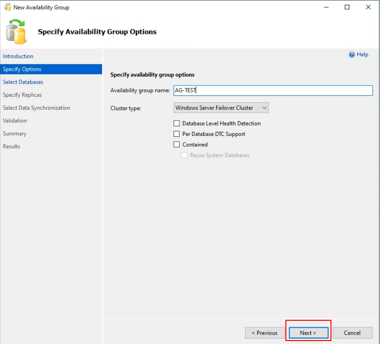Image resolution: width=380 pixels, height=344 pixels.
Task: Check Per Database DTC Support
Action: pos(177,134)
